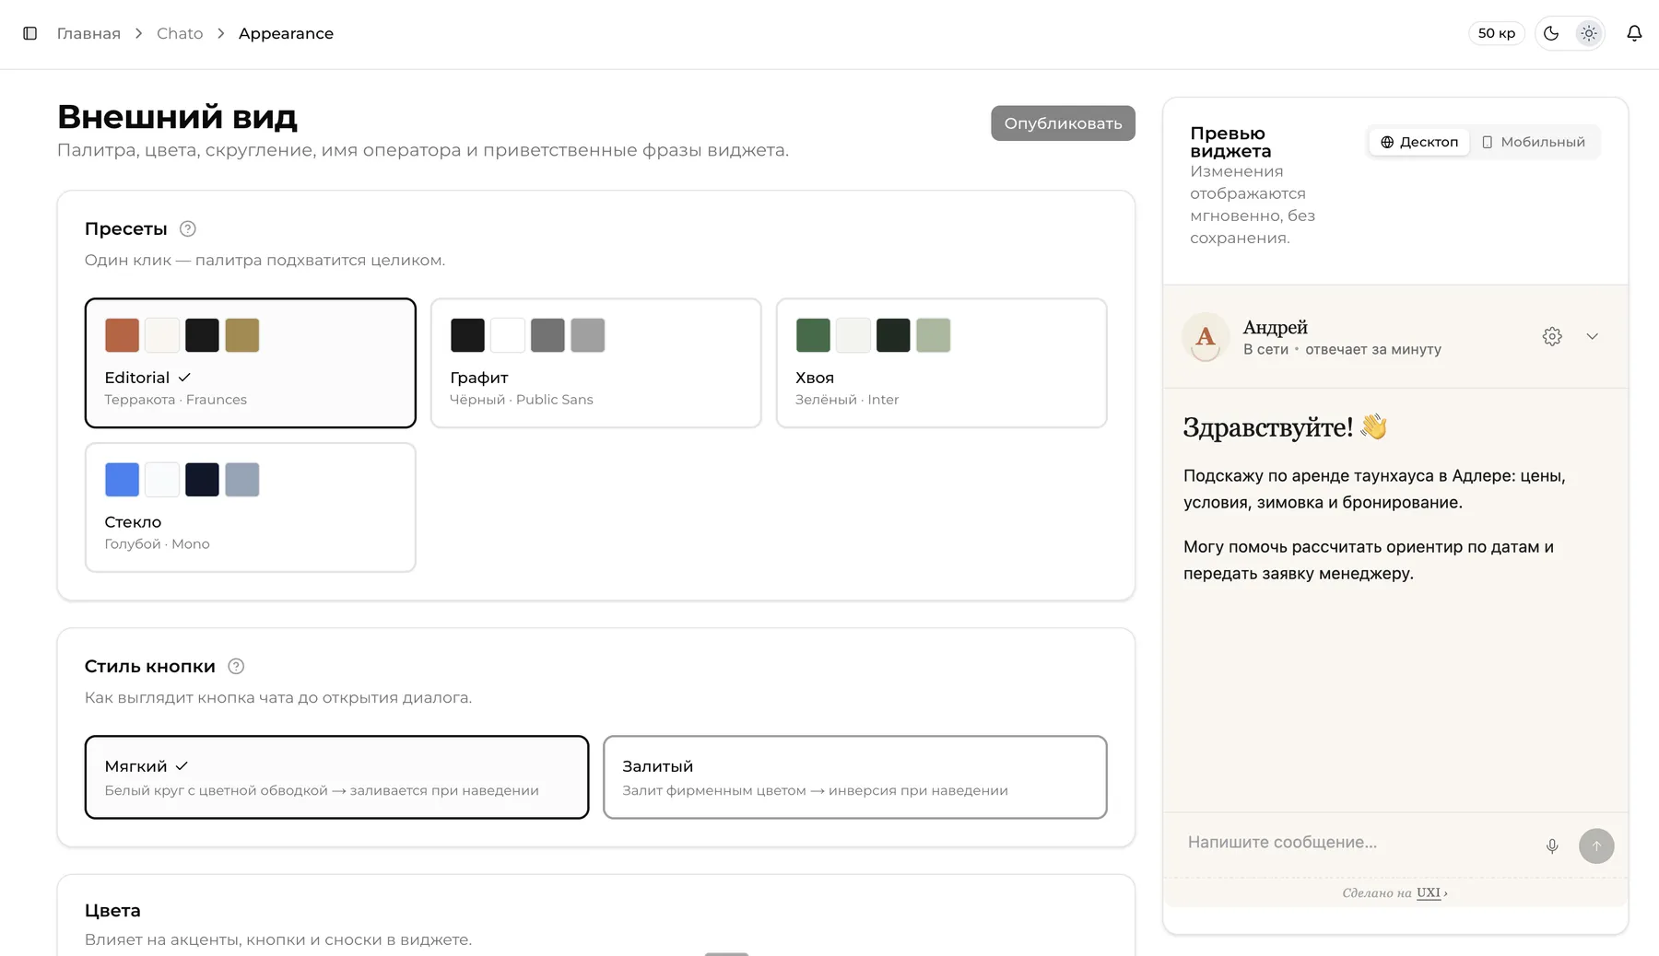
Task: Click the 'Голубой · Mono' caption
Action: (x=158, y=544)
